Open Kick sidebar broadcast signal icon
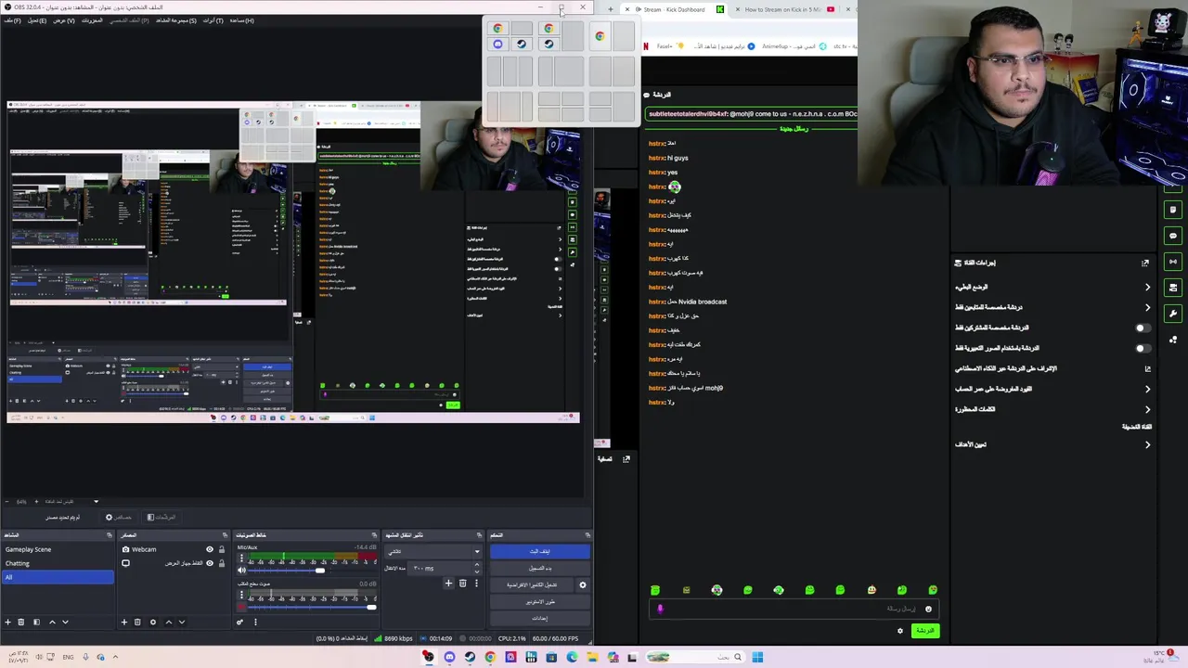Screen dimensions: 1188x668 pos(1173,262)
